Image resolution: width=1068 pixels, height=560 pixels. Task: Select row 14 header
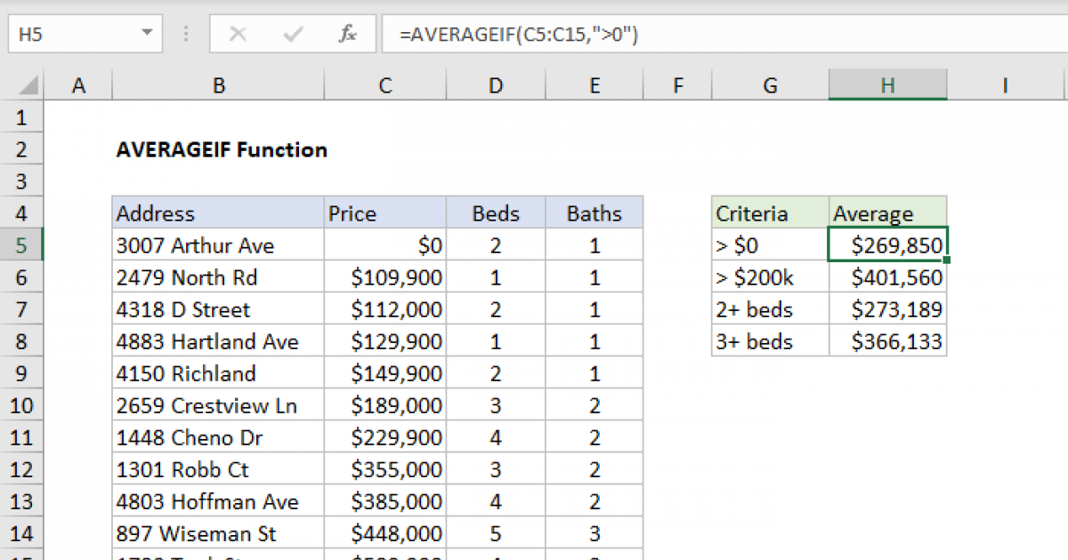22,533
